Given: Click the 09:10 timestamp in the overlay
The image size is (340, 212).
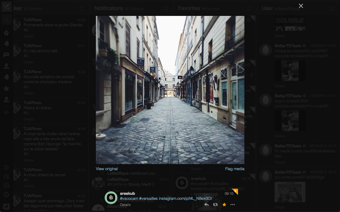Looking at the screenshot, I should tap(229, 193).
